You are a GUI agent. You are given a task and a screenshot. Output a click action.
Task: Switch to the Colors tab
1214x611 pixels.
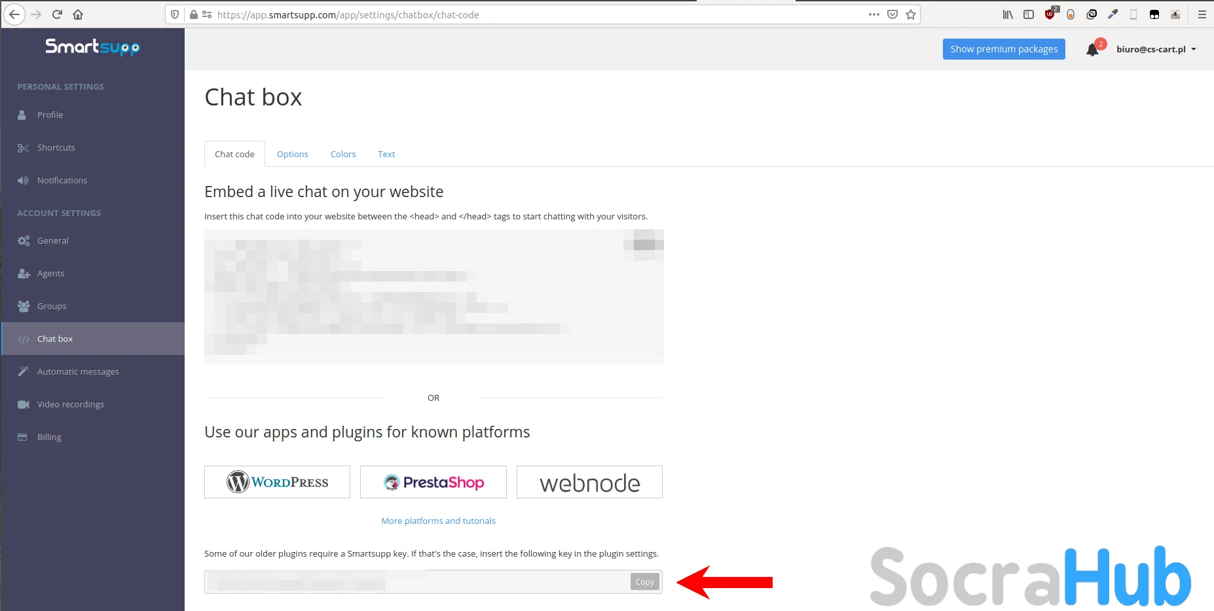coord(343,155)
